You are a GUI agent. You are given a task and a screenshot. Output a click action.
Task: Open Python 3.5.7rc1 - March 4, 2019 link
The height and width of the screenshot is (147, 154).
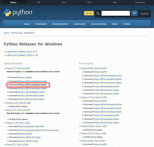94,133
